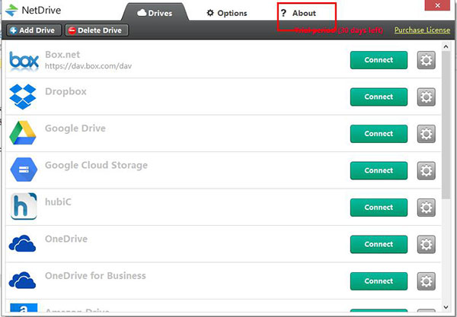Click the Dropbox logo icon
This screenshot has width=457, height=317.
pyautogui.click(x=23, y=97)
